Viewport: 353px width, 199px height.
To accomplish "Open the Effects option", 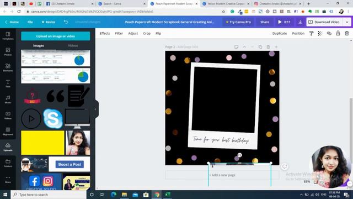I will pyautogui.click(x=105, y=33).
